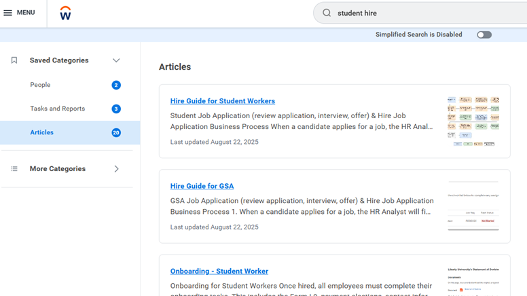Open Onboarding - Student Worker link
527x296 pixels.
(x=219, y=271)
